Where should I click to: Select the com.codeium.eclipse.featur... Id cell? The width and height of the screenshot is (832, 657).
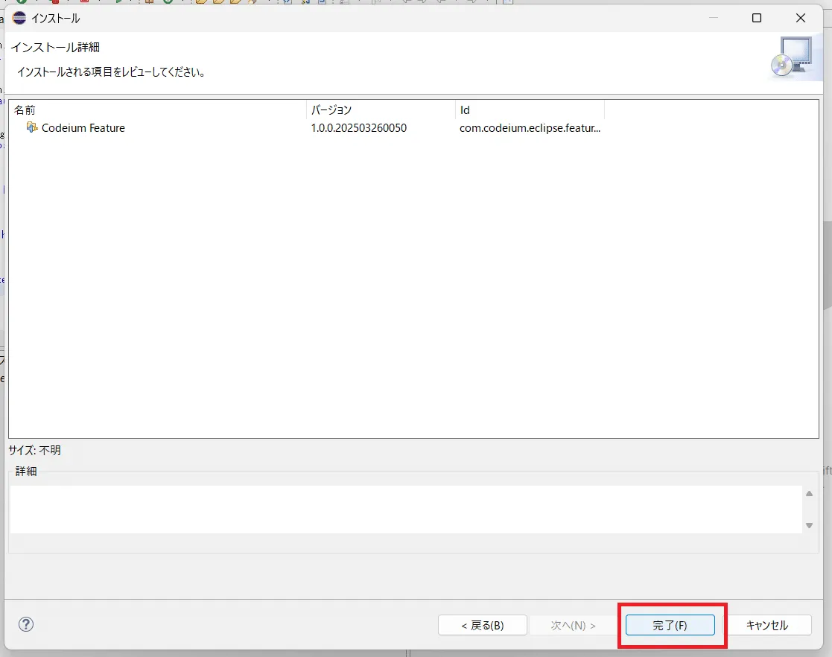point(530,128)
